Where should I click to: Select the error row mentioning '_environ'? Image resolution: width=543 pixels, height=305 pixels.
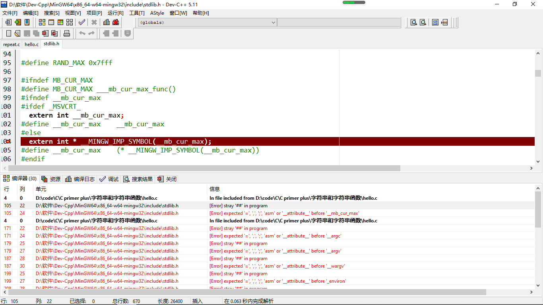(x=268, y=281)
